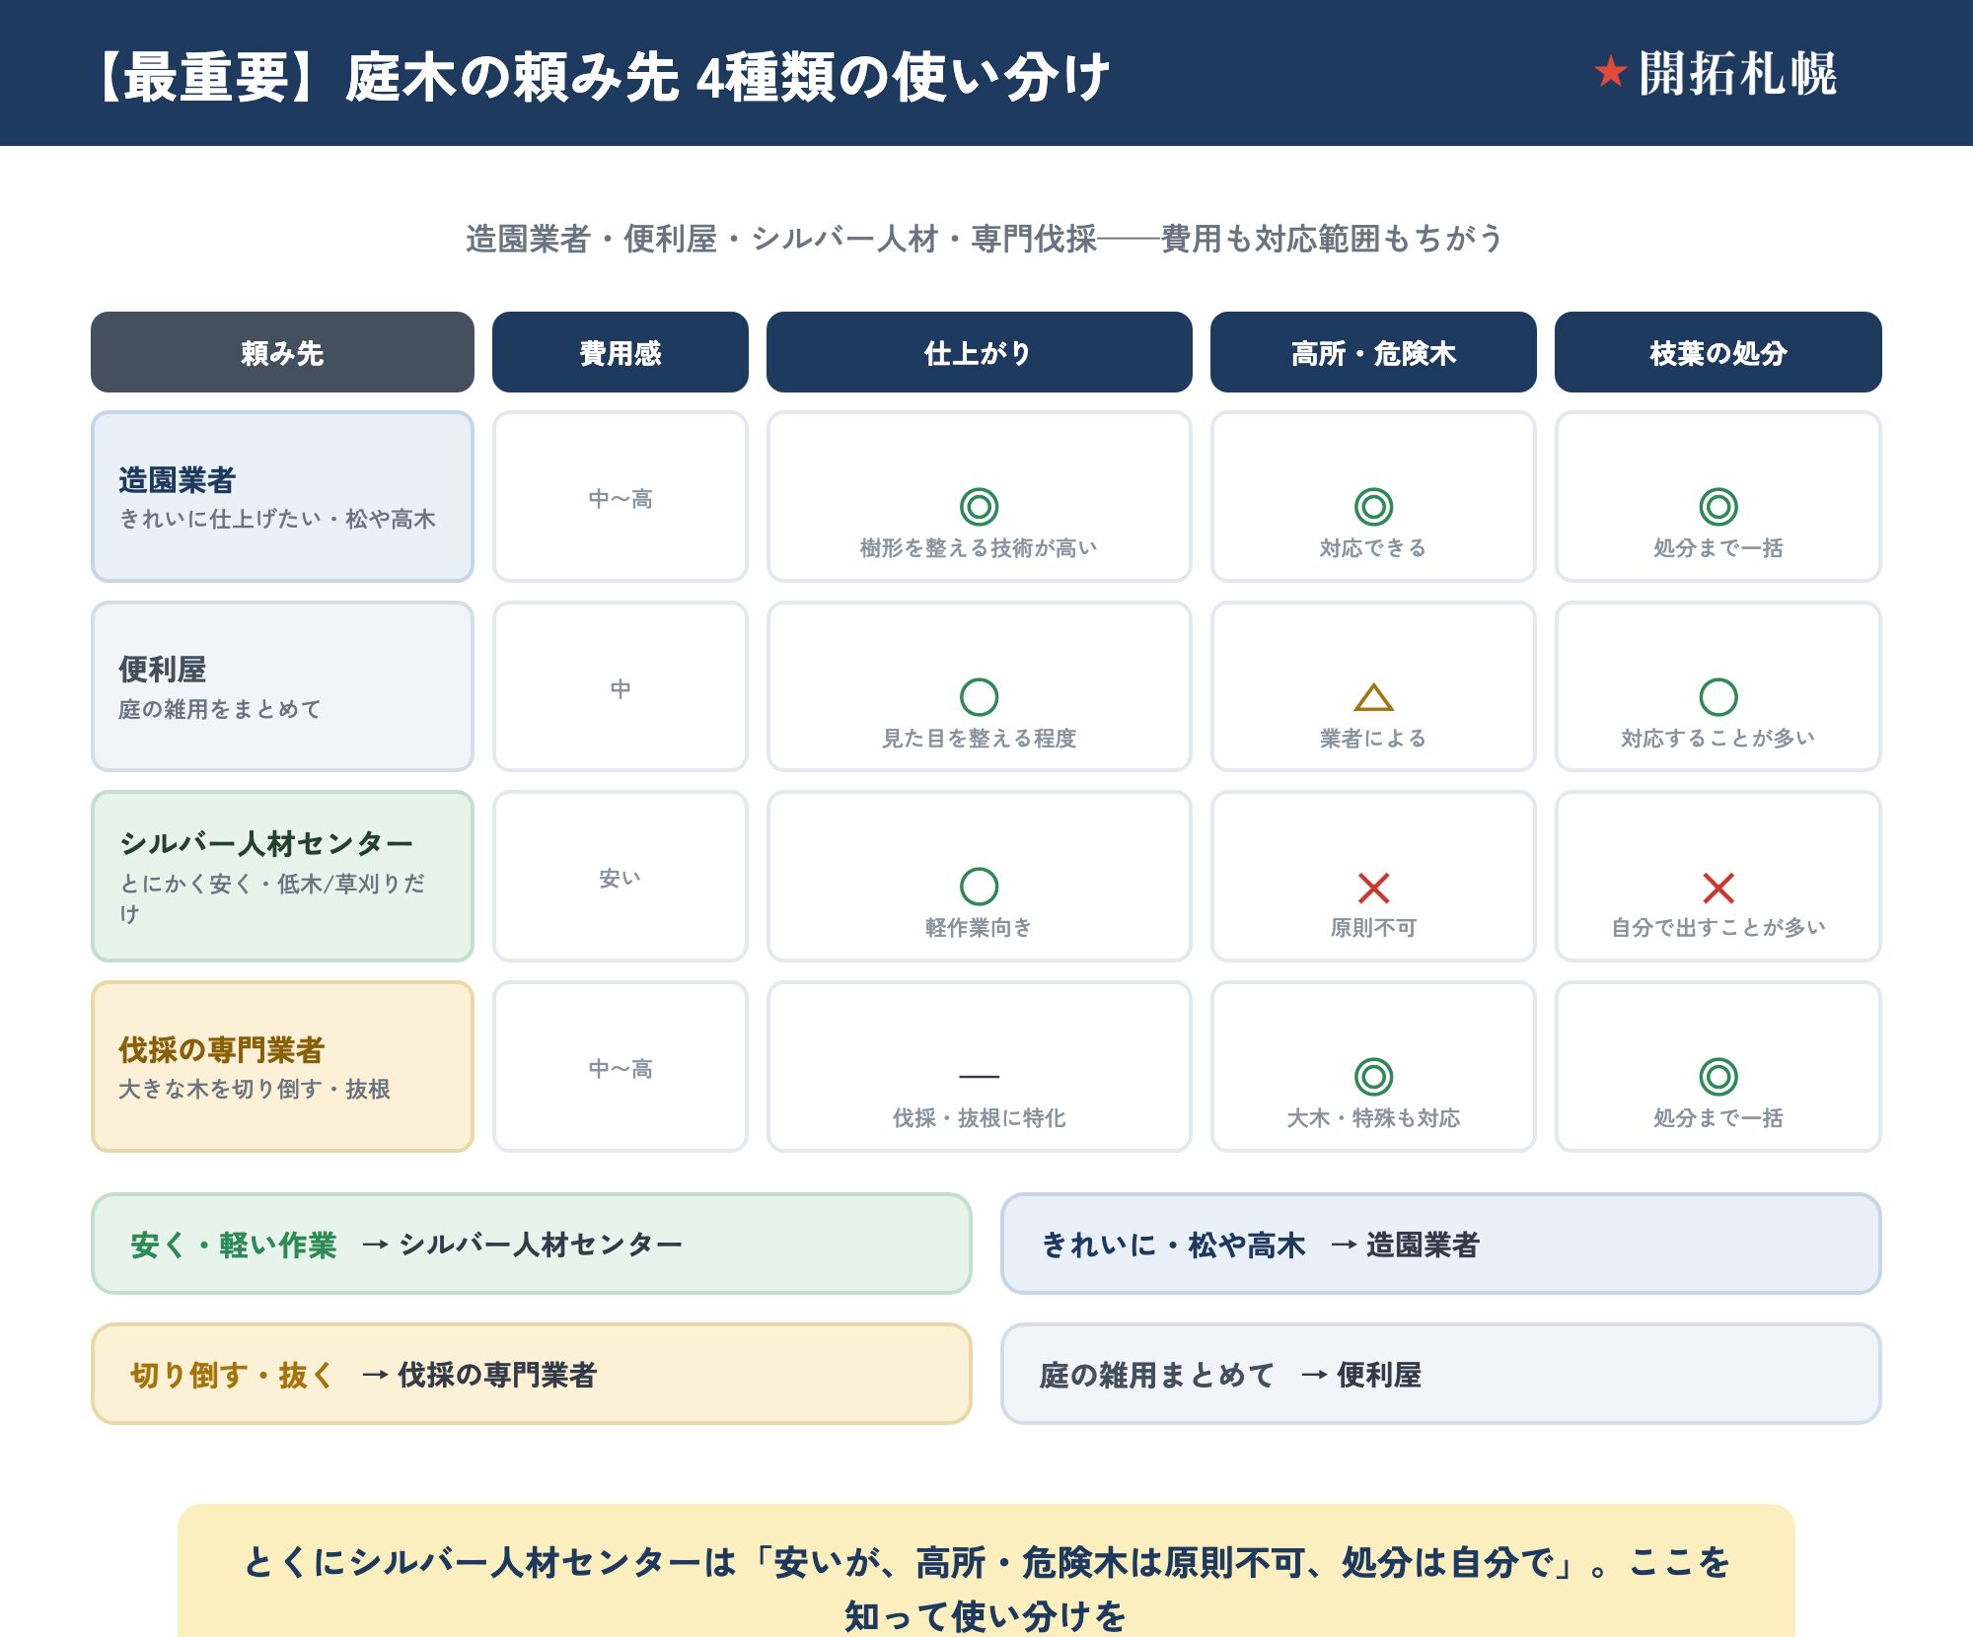Click the 処分まで一括 label in 造園業者 row
Image resolution: width=1973 pixels, height=1637 pixels.
click(1717, 548)
